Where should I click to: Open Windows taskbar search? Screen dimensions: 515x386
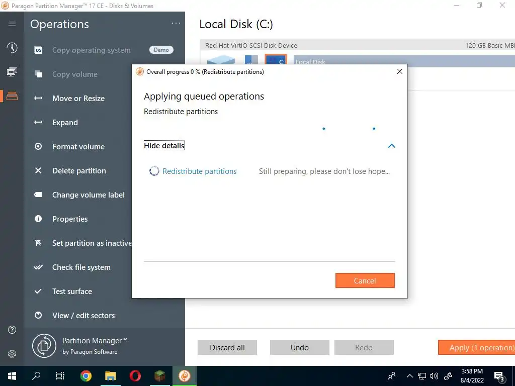pyautogui.click(x=36, y=376)
